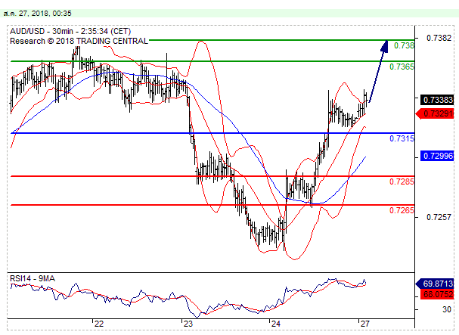Click the green 0.738 resistance label
459x335 pixels.
[x=404, y=45]
